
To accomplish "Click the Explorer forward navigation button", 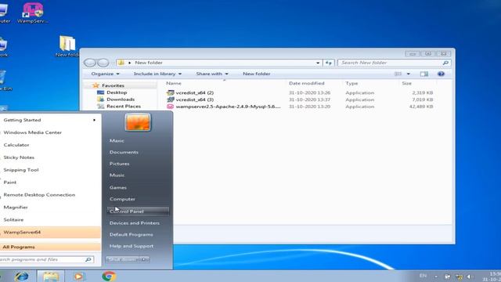I will coord(103,63).
